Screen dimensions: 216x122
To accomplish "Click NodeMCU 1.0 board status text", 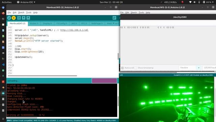I will pos(193,75).
